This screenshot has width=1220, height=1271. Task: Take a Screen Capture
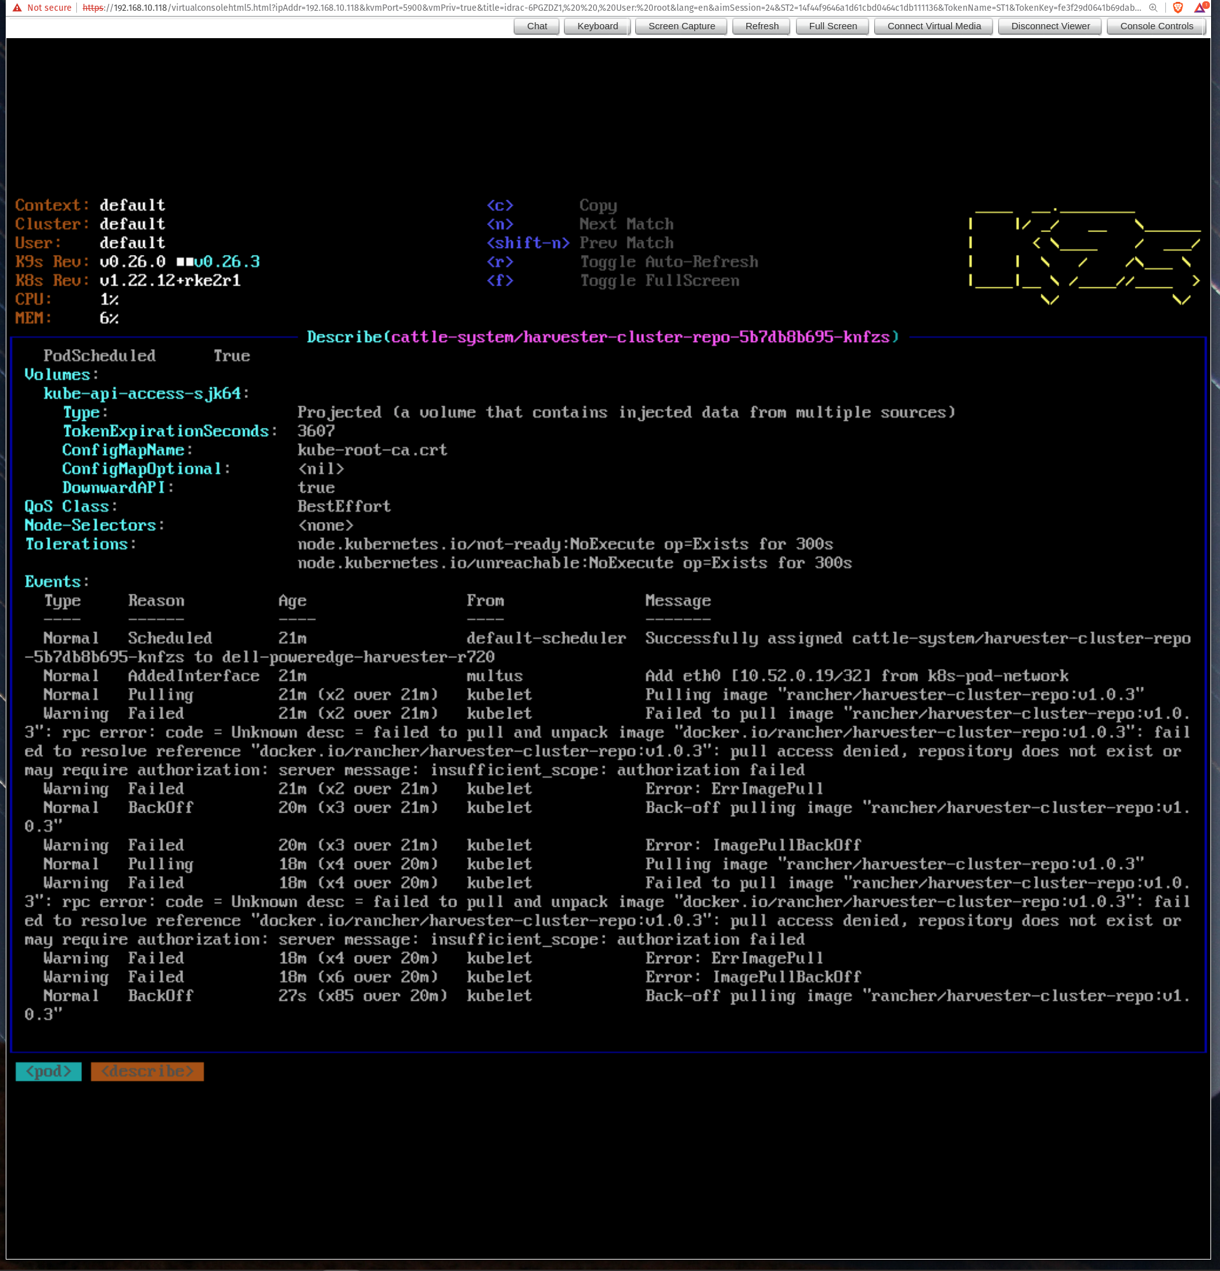click(x=682, y=26)
